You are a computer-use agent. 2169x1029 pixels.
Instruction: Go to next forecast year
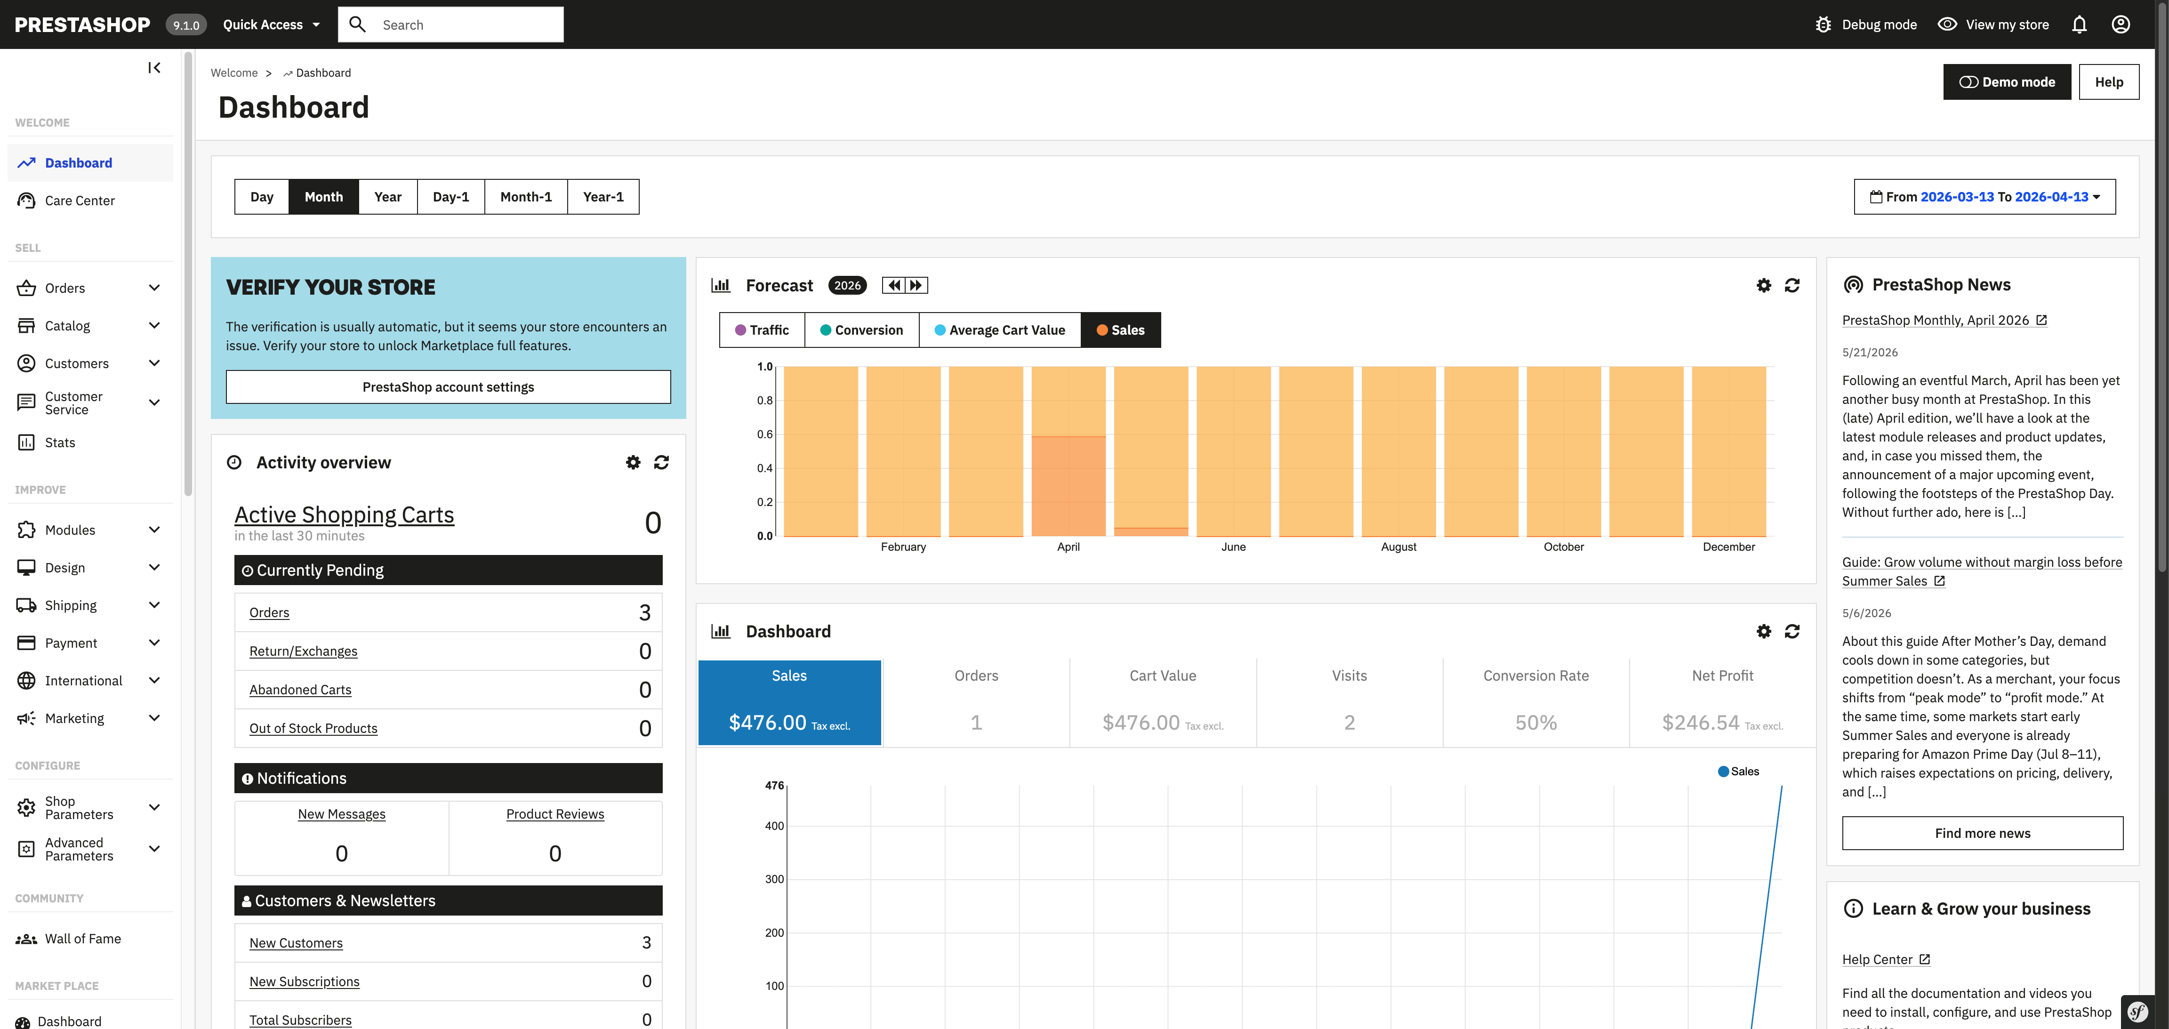point(916,285)
